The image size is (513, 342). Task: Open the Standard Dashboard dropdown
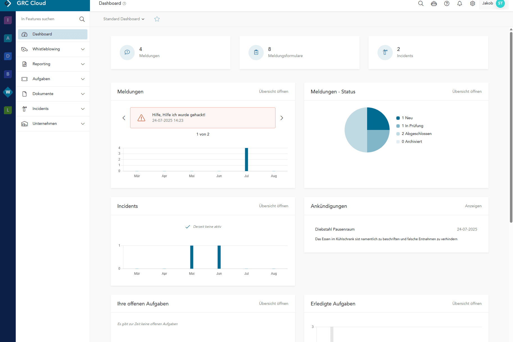tap(124, 19)
